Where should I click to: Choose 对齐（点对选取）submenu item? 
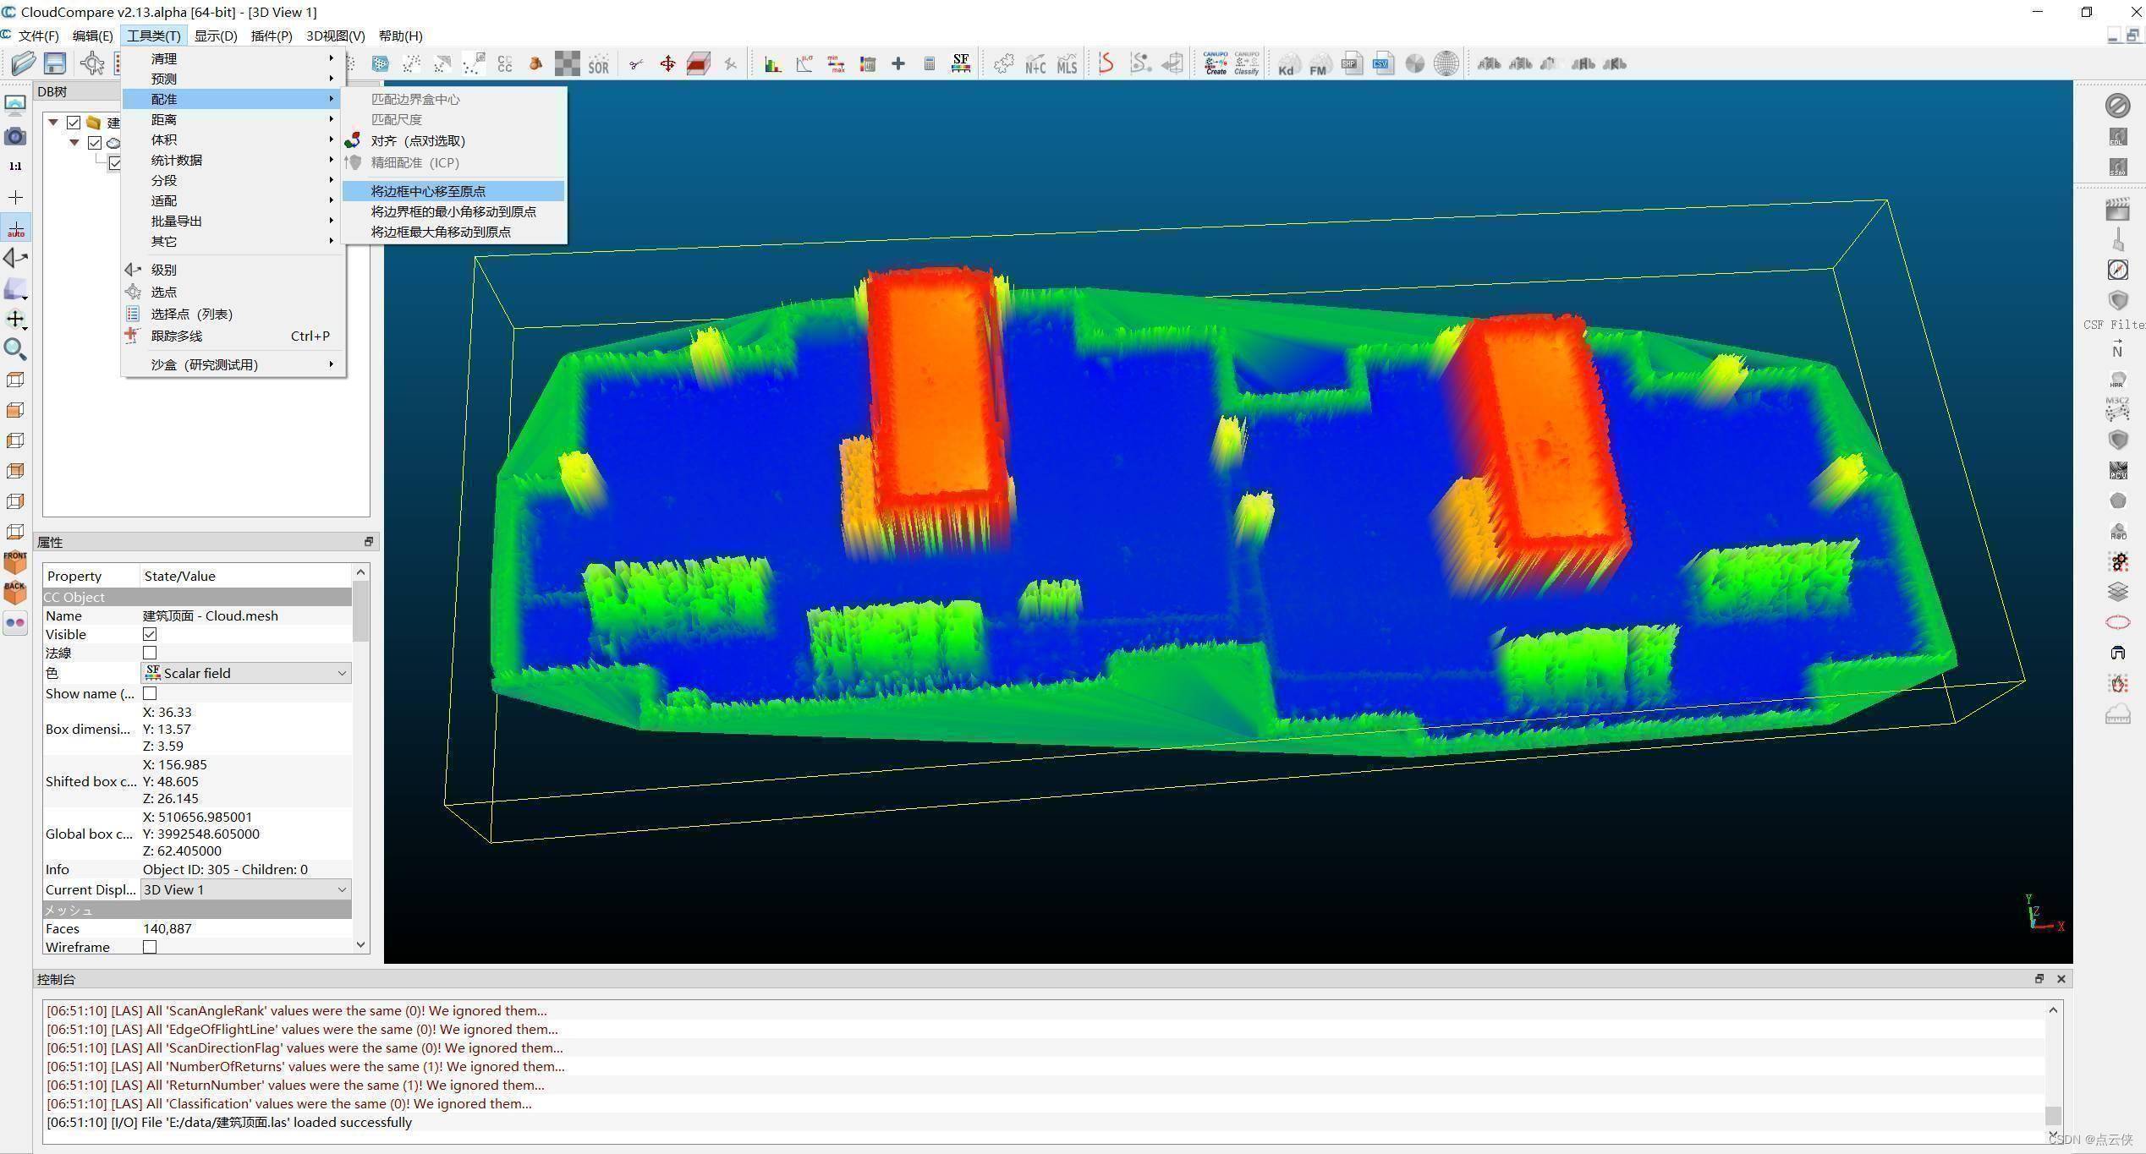click(x=418, y=141)
